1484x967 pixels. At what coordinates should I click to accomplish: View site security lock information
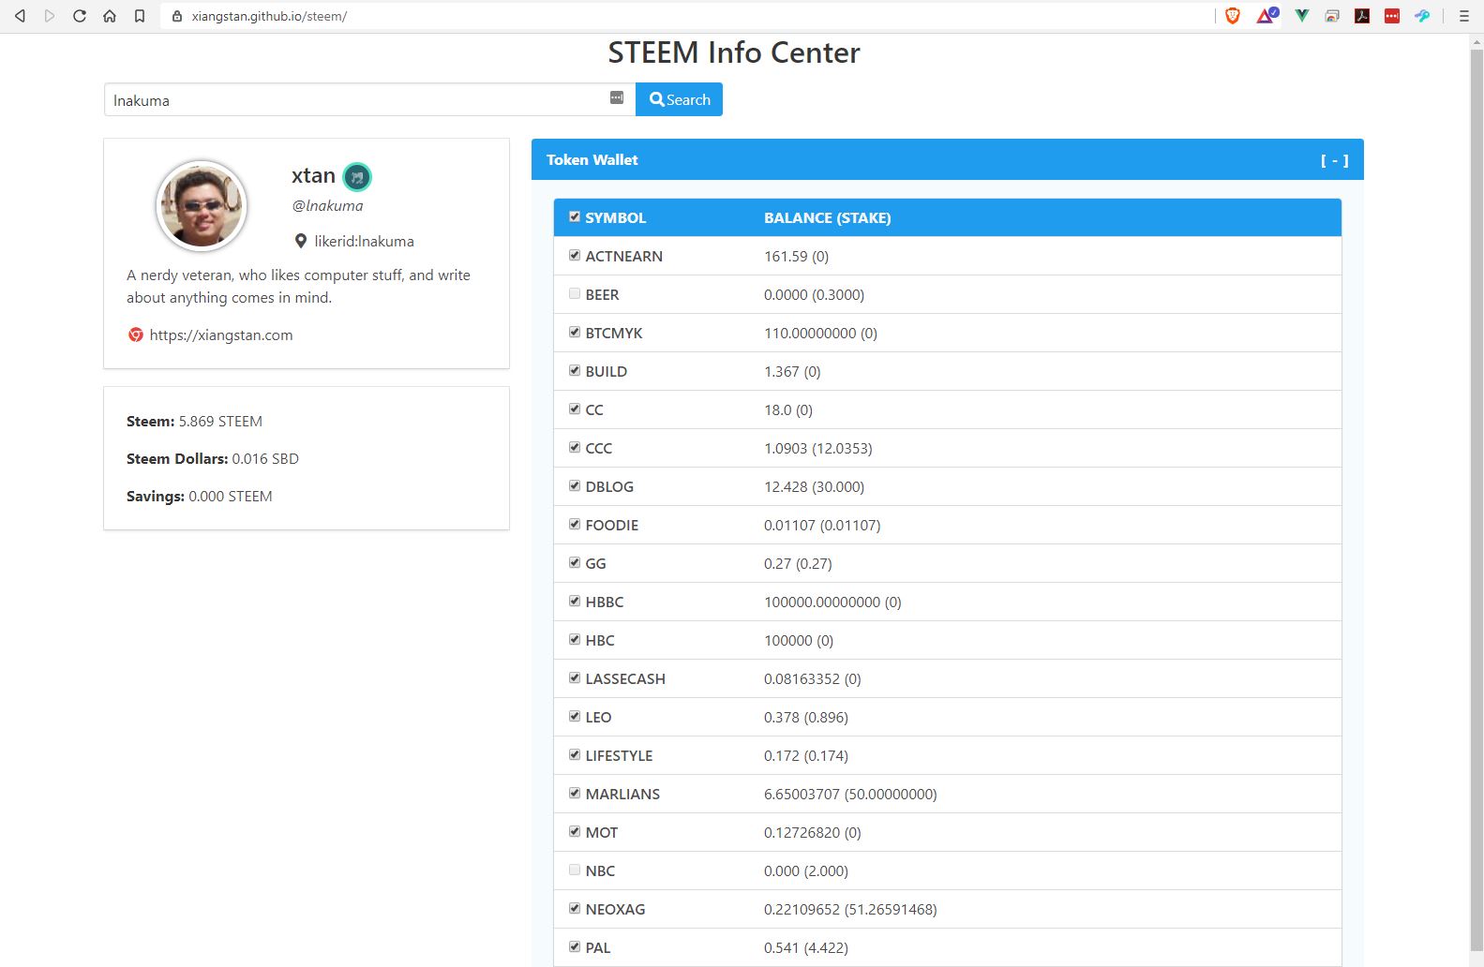(177, 16)
